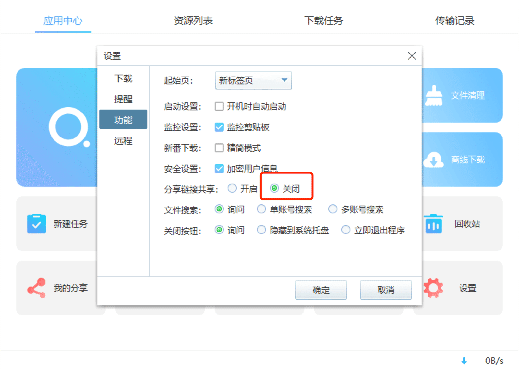The image size is (519, 369).
Task: Click the large search magnifier icon
Action: tap(69, 127)
